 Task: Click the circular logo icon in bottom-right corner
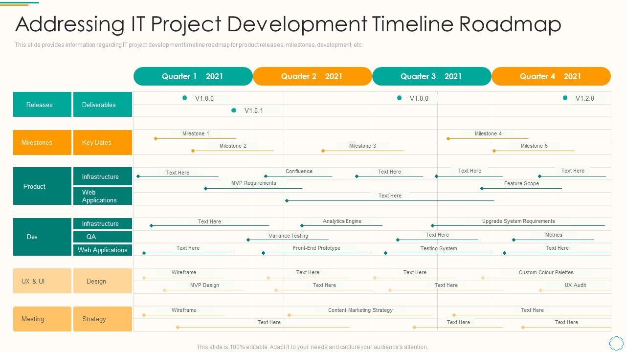pyautogui.click(x=617, y=342)
